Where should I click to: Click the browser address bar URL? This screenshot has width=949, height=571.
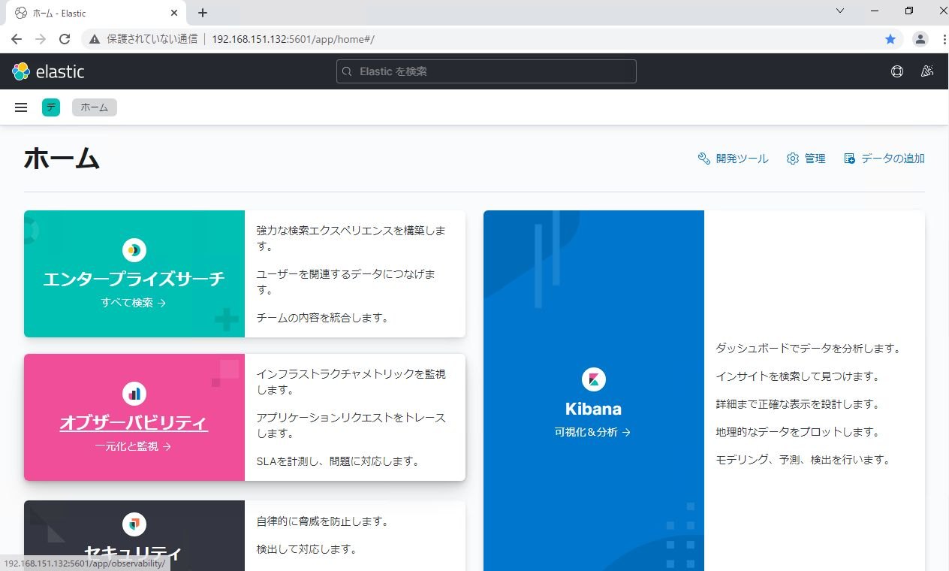click(x=293, y=39)
